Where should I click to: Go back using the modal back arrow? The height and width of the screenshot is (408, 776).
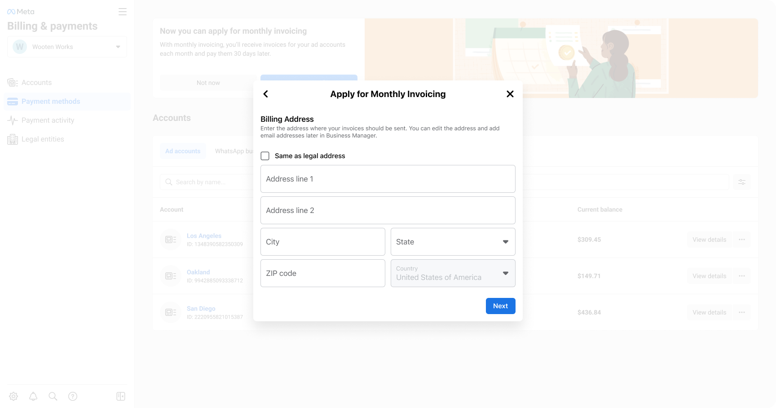pos(266,94)
